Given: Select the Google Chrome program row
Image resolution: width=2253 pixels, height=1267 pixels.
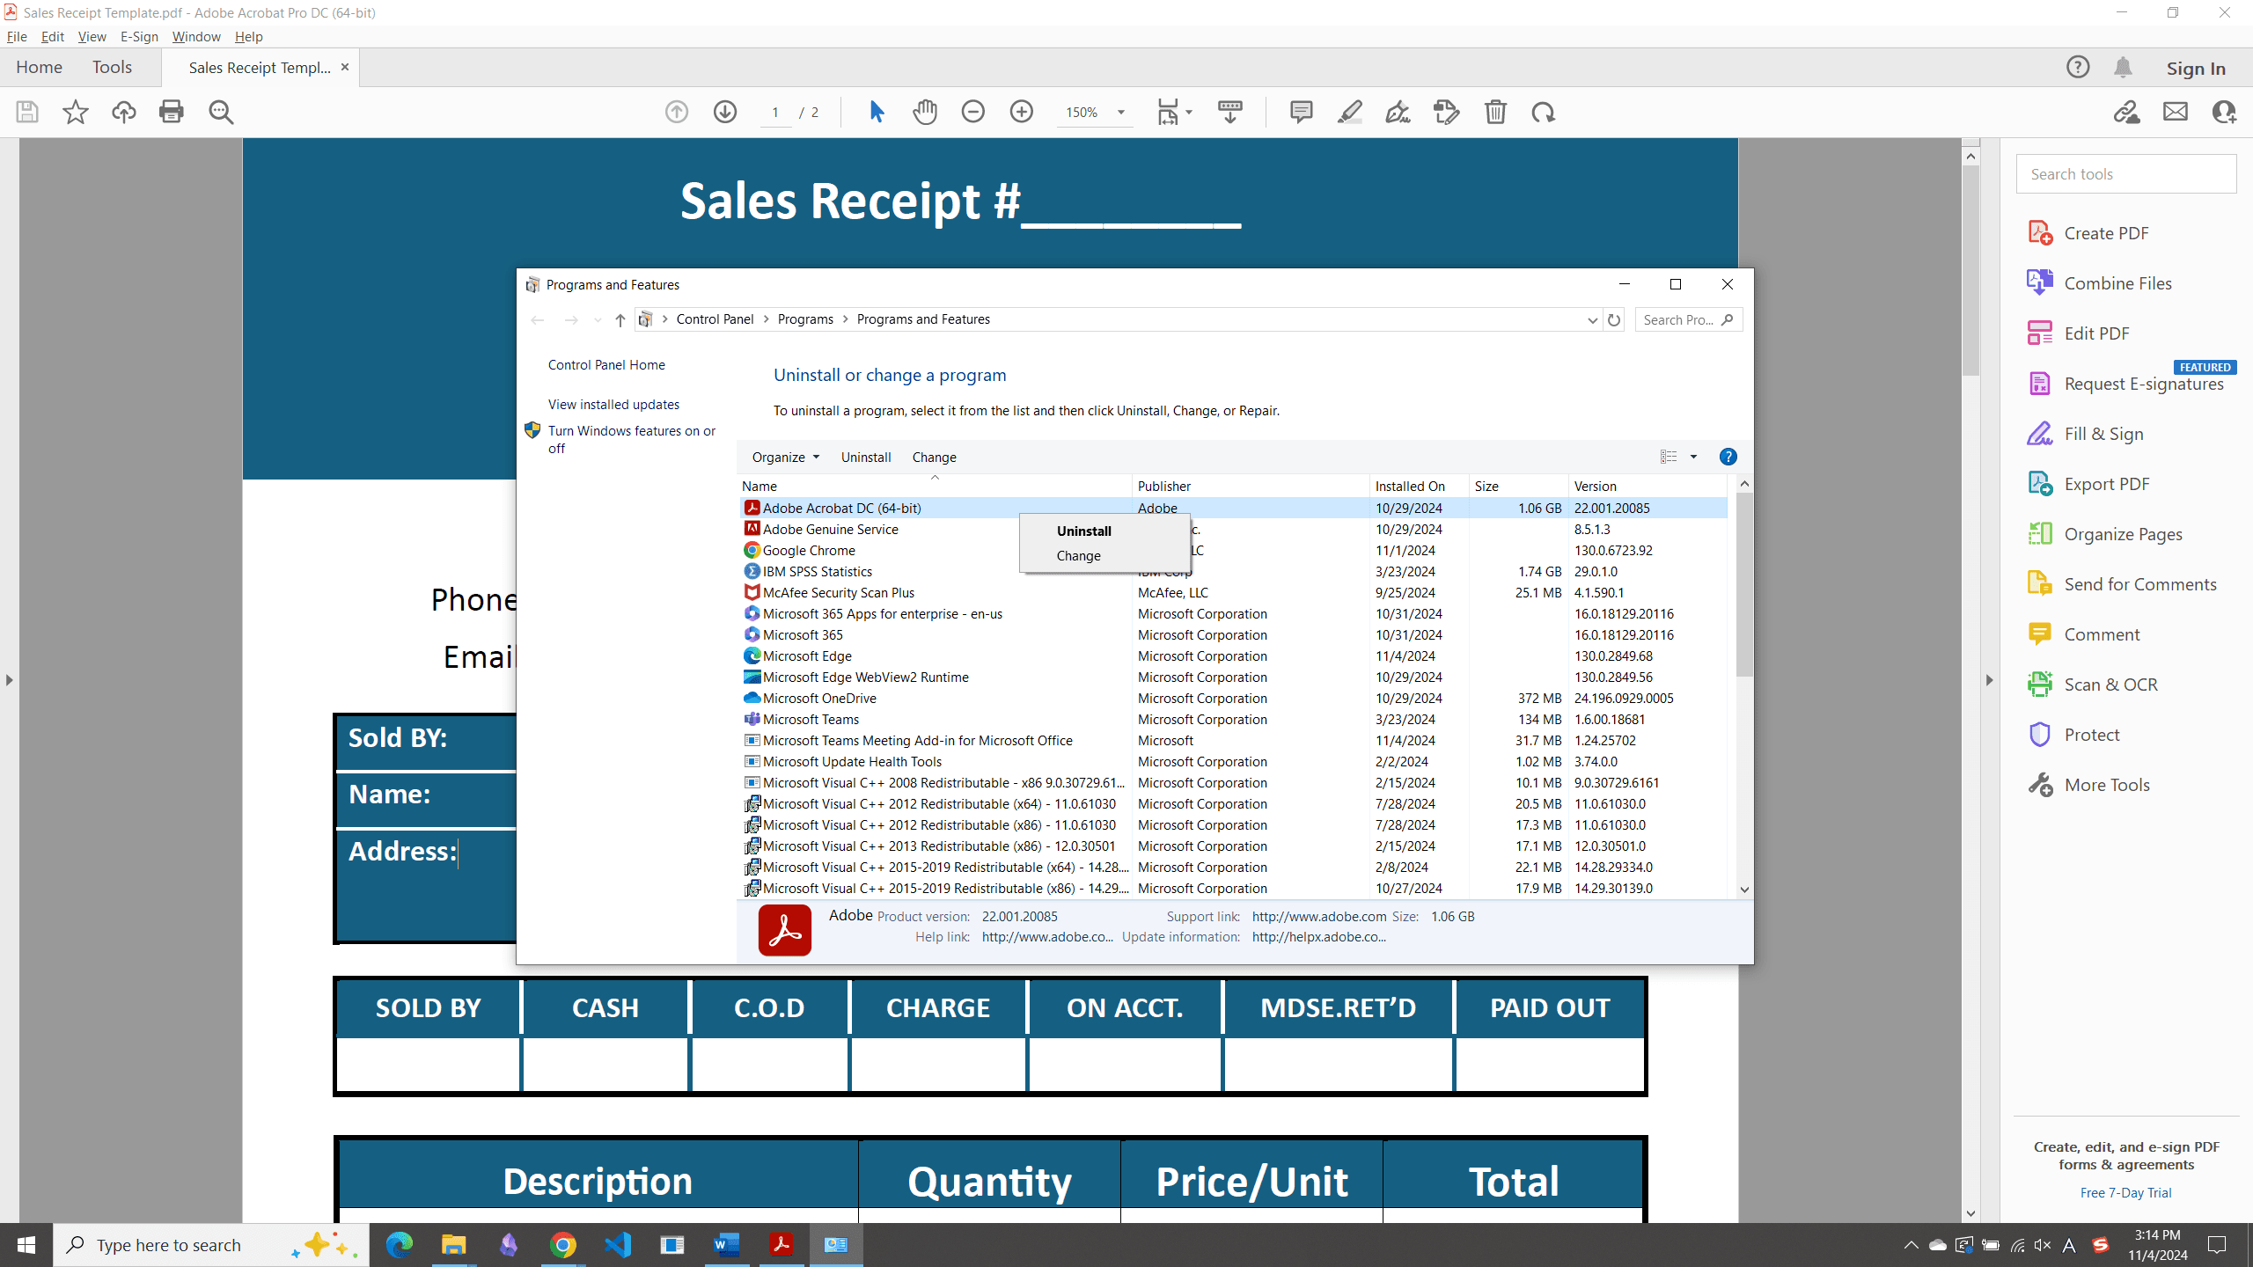Looking at the screenshot, I should tap(1232, 550).
